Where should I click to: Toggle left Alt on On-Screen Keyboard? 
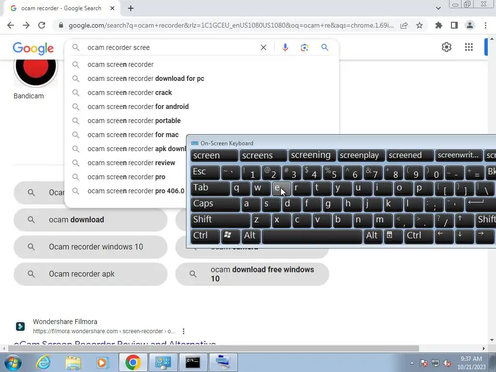click(251, 236)
